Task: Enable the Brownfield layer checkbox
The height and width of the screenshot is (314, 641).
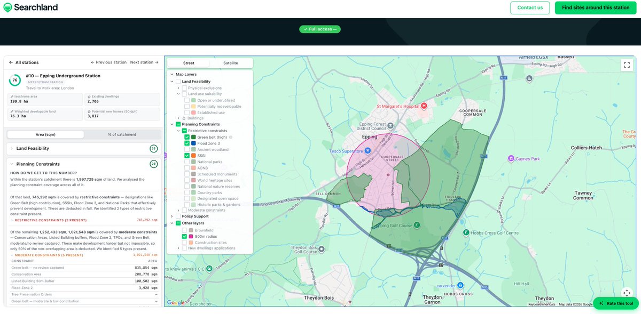Action: (x=184, y=230)
